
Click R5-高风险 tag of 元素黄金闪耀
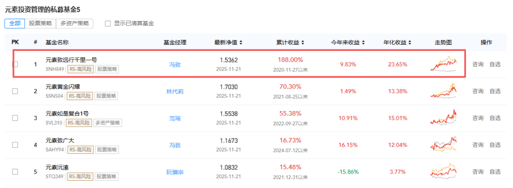pos(80,96)
